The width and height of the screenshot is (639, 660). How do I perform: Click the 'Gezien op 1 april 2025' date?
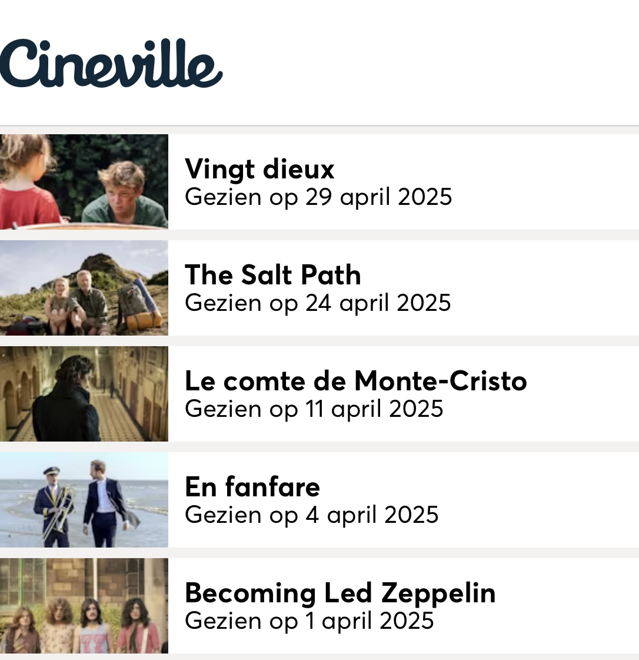click(309, 621)
